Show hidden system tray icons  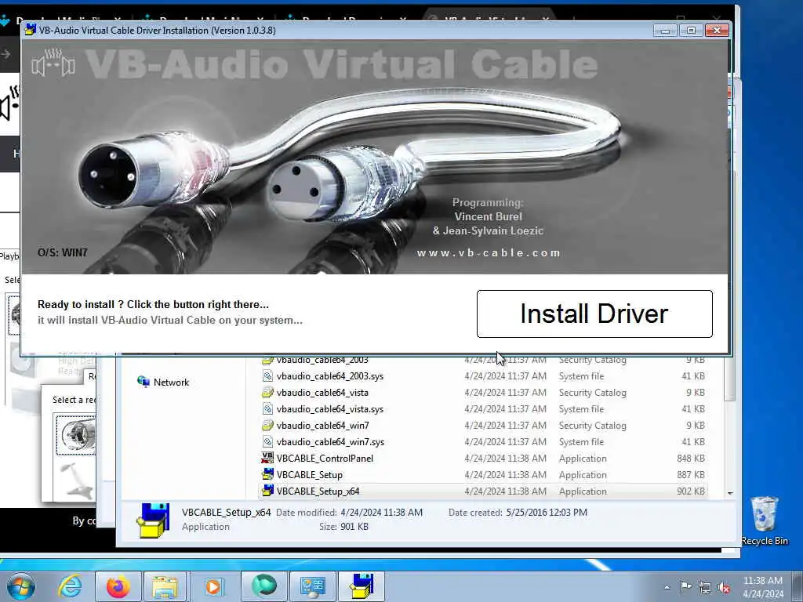coord(667,587)
